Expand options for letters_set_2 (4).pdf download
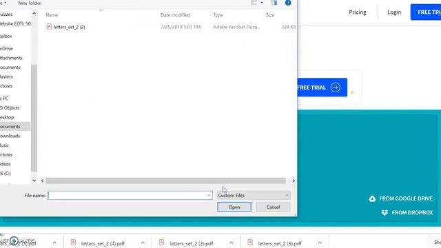The width and height of the screenshot is (441, 248). (143, 242)
